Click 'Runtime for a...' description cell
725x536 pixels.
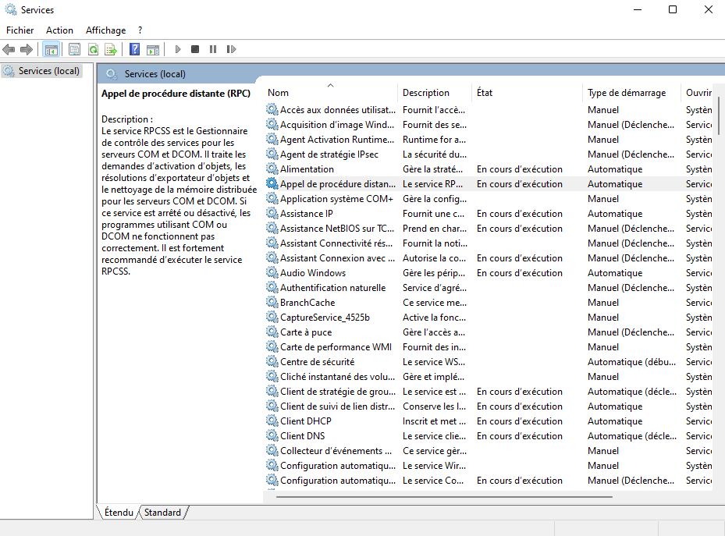tap(434, 139)
